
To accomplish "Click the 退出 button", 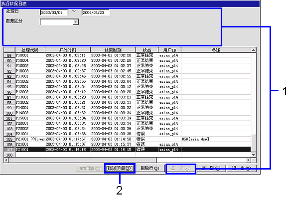I will tap(242, 168).
